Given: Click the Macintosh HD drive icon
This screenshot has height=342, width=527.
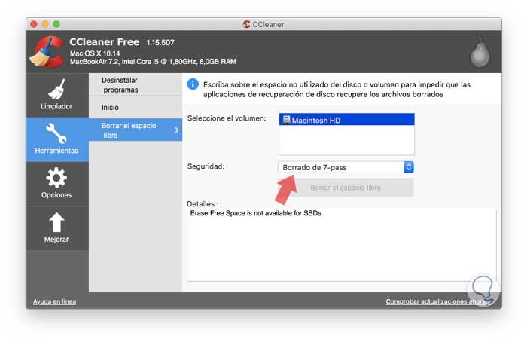Looking at the screenshot, I should 286,120.
